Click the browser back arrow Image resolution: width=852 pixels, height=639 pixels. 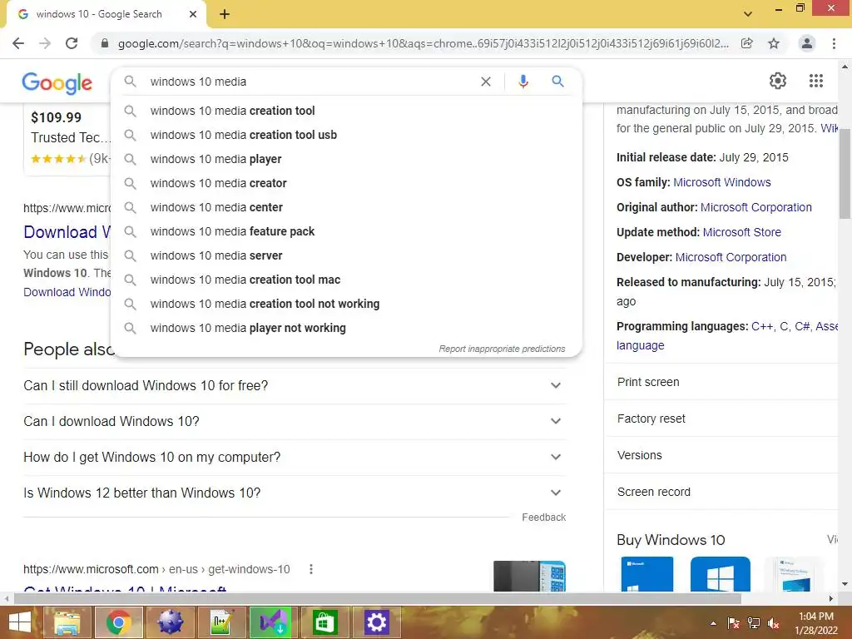[18, 43]
